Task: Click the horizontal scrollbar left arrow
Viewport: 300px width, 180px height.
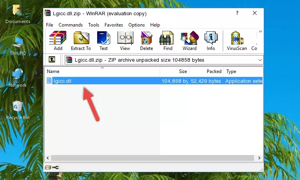Action: point(48,158)
